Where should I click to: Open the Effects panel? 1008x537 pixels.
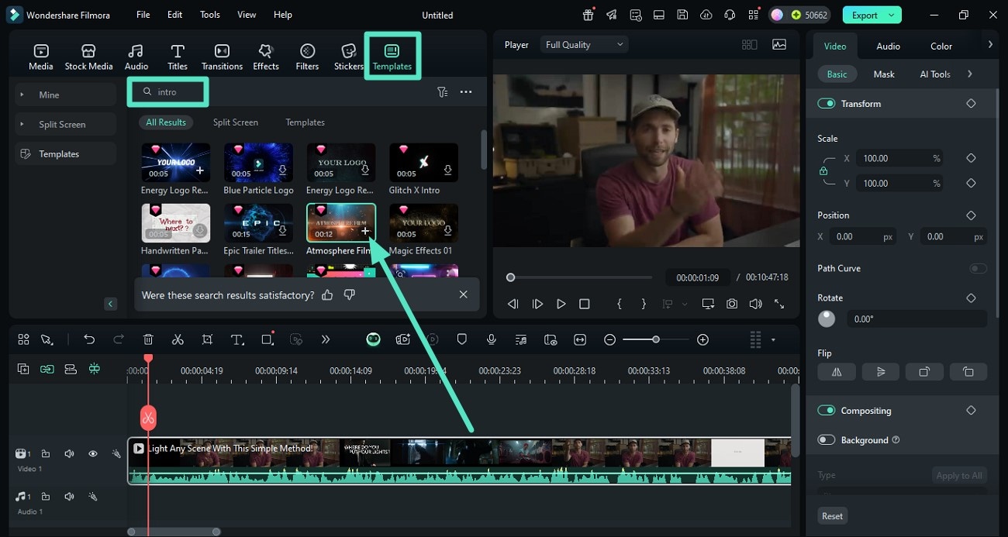(x=266, y=57)
